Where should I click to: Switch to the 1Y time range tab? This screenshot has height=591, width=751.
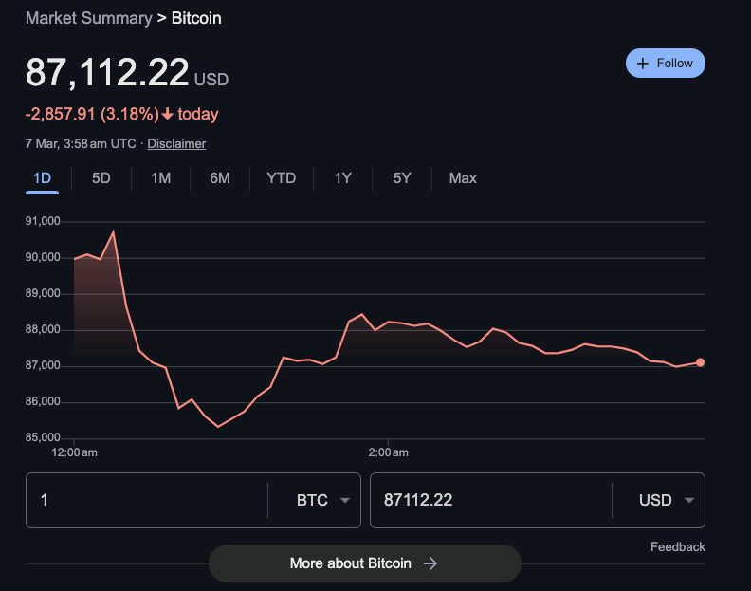point(343,178)
